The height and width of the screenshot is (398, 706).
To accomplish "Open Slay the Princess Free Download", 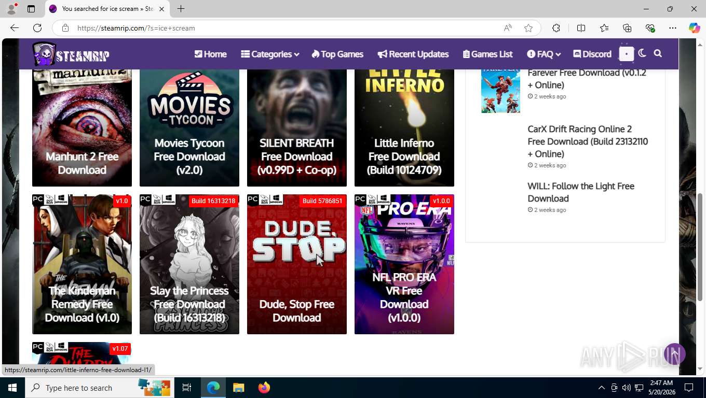I will (189, 264).
